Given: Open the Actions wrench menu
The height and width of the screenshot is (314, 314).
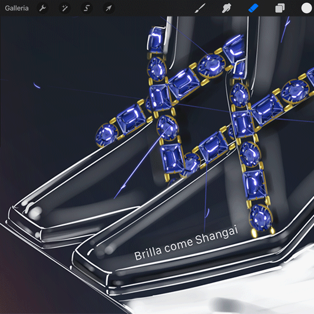Looking at the screenshot, I should click(42, 8).
